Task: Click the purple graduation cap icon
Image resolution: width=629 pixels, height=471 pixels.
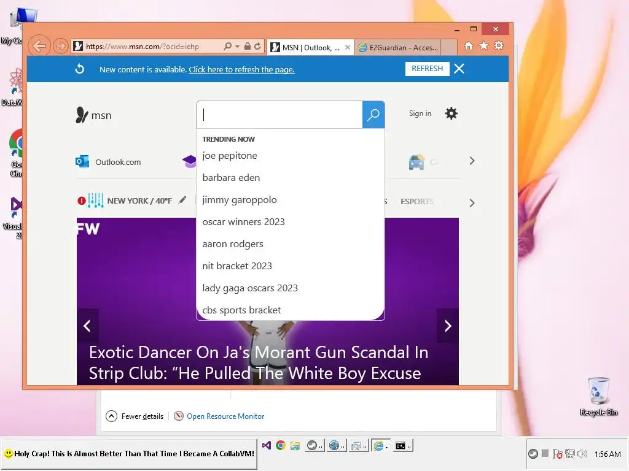Action: 189,161
